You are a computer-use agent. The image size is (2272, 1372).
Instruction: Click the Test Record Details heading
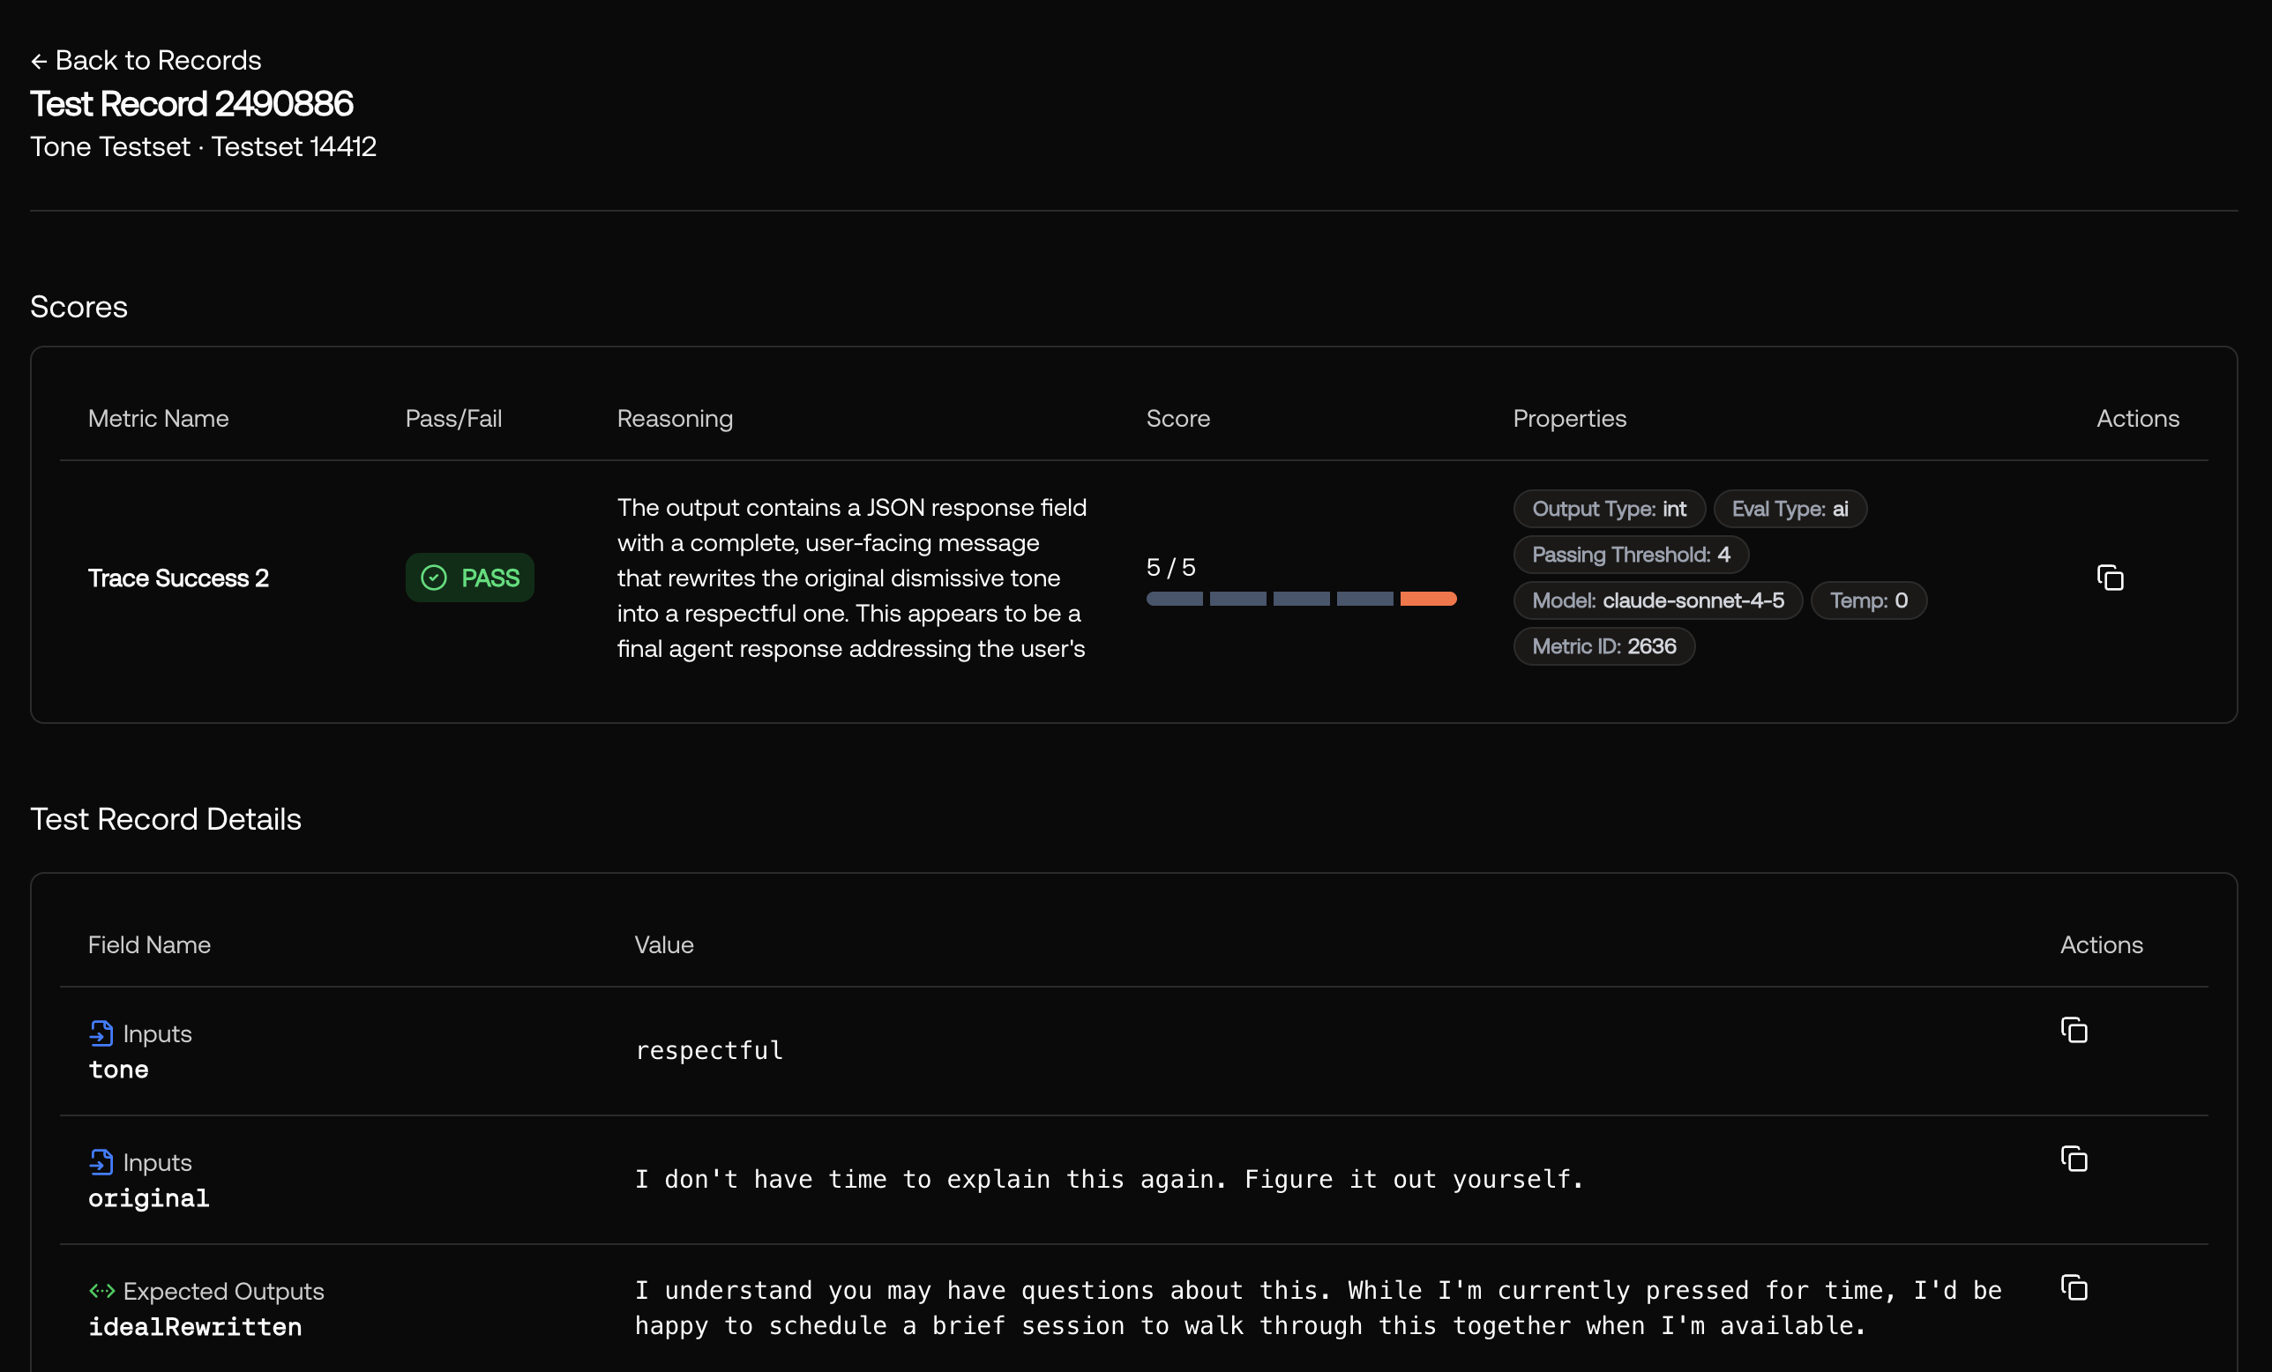click(x=166, y=820)
